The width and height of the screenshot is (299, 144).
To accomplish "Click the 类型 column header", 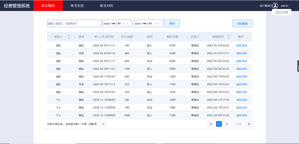I will (x=150, y=37).
